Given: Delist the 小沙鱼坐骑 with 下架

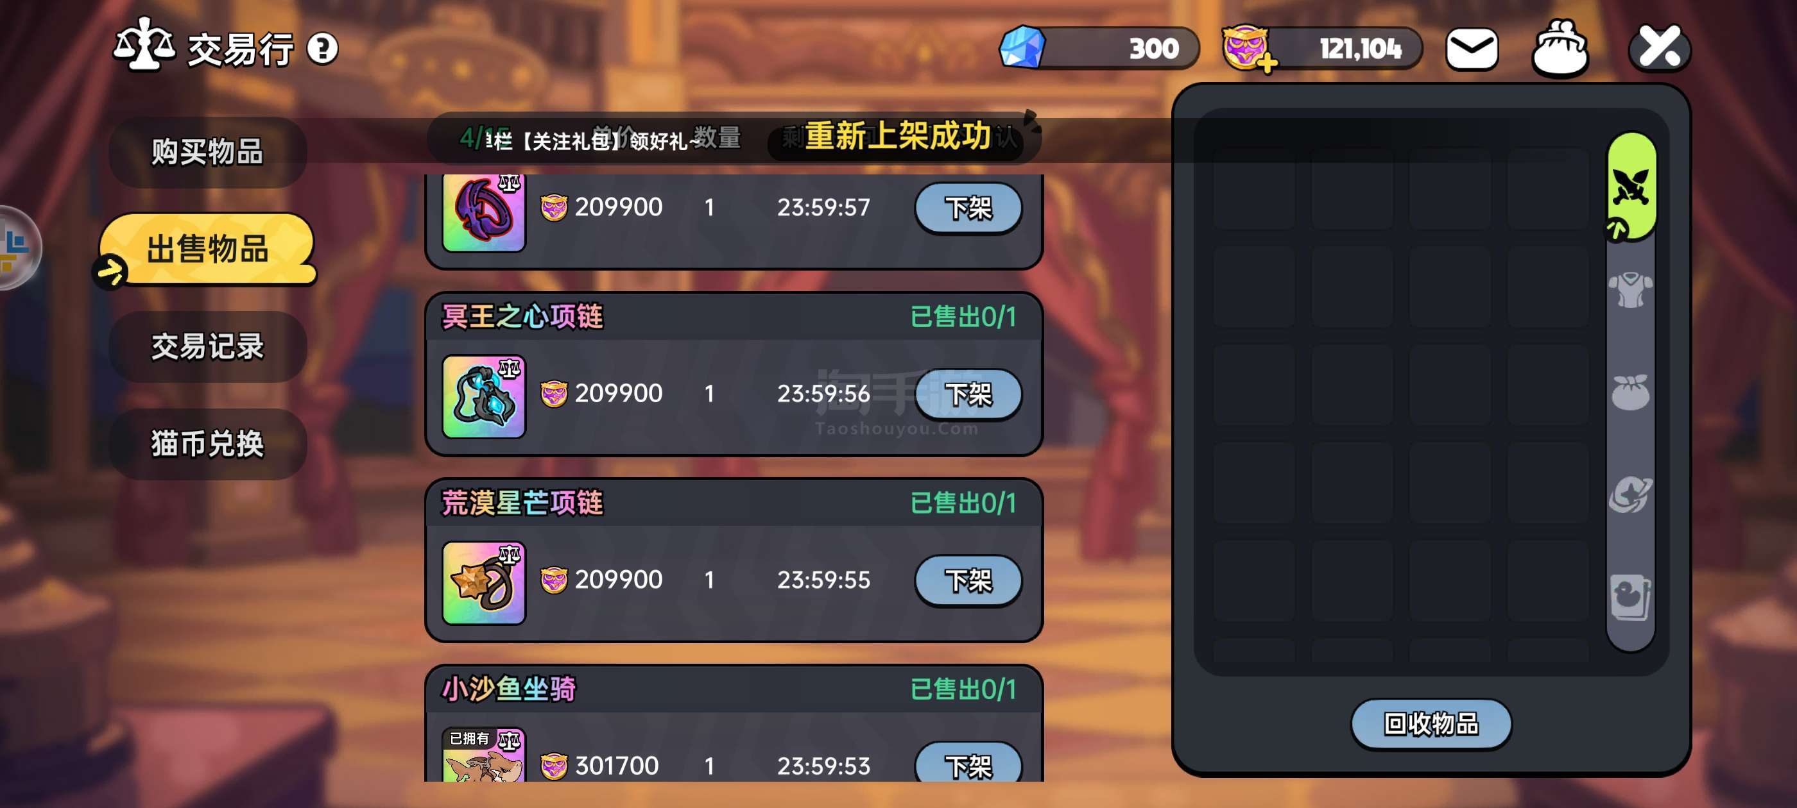Looking at the screenshot, I should tap(968, 765).
